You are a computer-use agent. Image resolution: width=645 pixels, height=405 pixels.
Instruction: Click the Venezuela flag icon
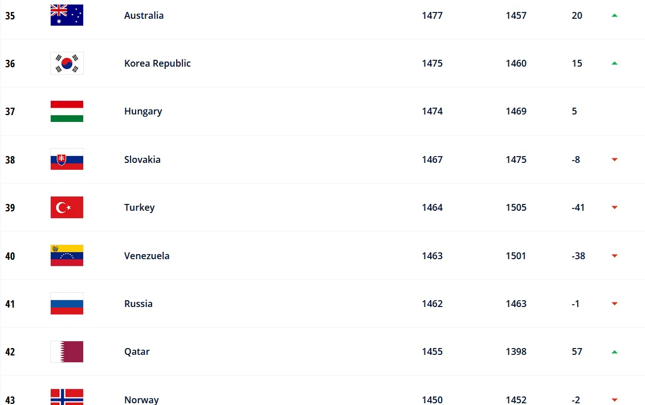coord(67,256)
